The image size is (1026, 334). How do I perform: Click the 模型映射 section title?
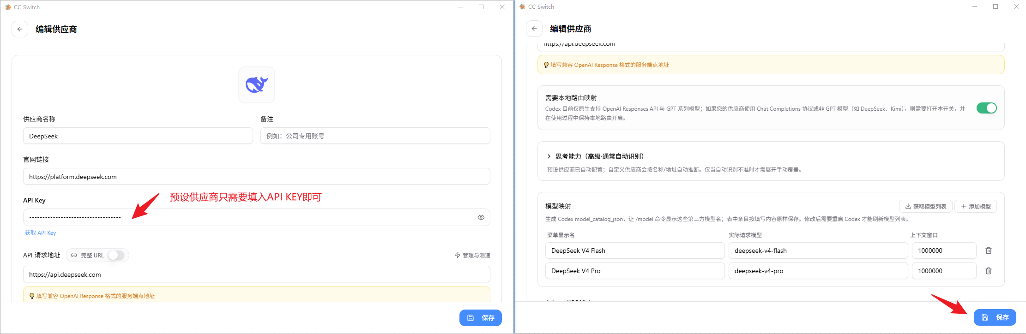click(558, 206)
